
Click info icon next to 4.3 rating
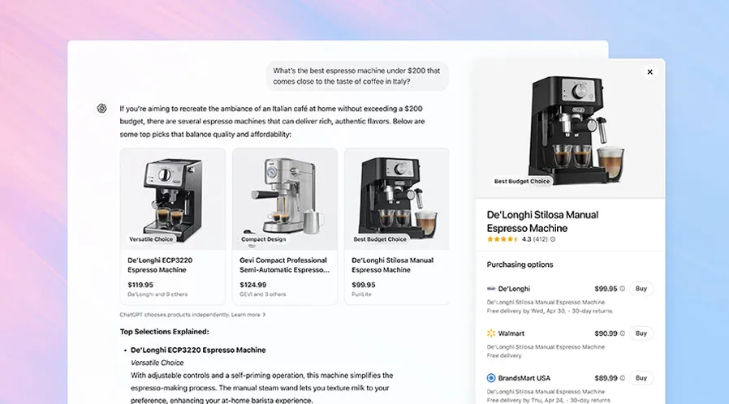[x=553, y=239]
